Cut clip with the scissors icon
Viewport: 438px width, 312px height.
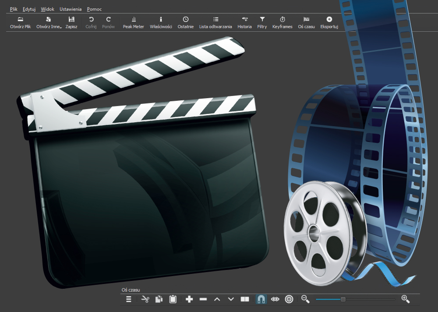tap(145, 299)
